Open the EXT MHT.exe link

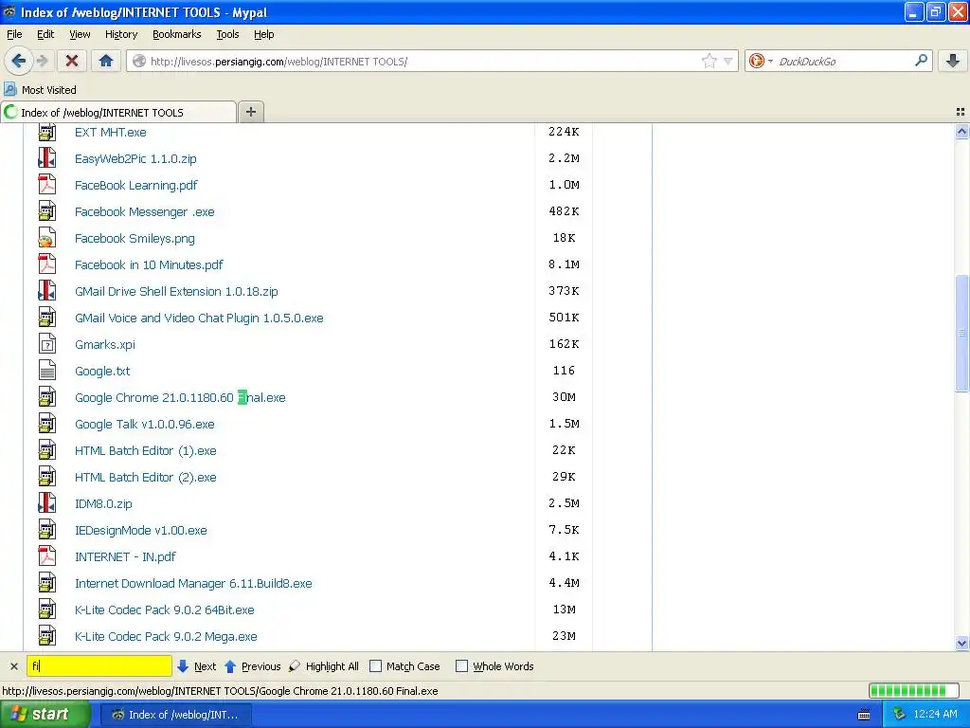coord(110,132)
